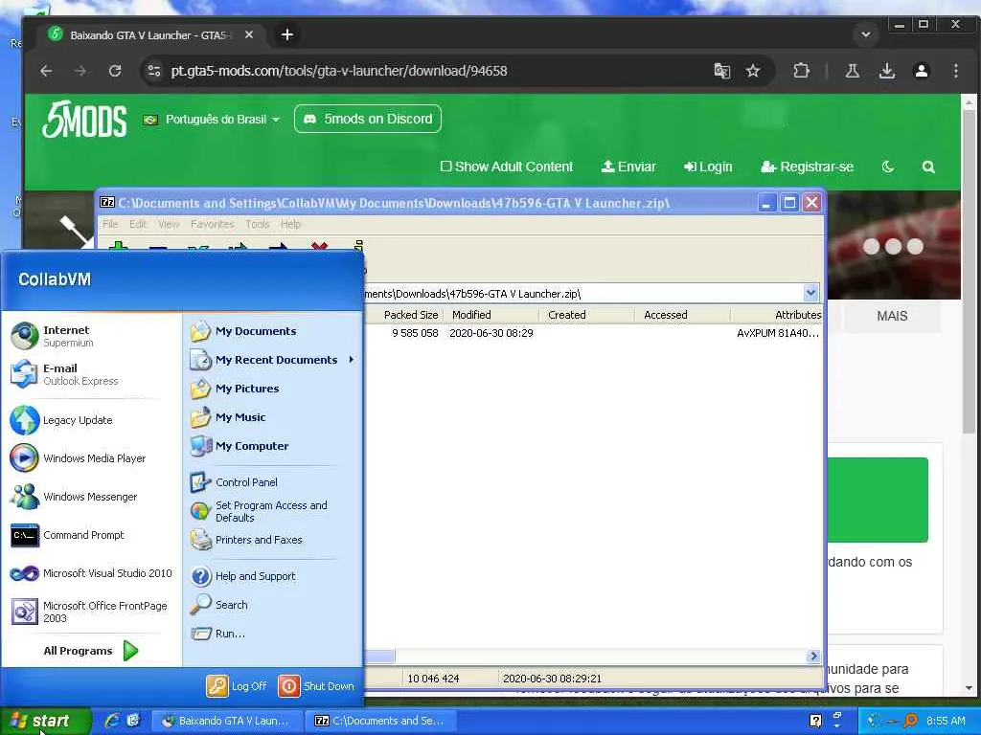Open the Português do Brasil language dropdown
Image resolution: width=981 pixels, height=735 pixels.
(211, 120)
